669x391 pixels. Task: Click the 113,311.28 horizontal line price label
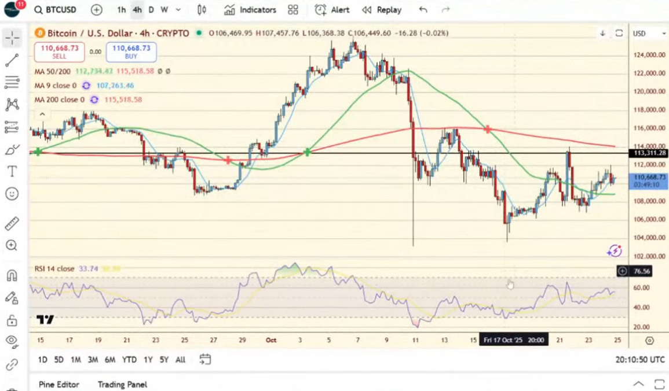pyautogui.click(x=649, y=153)
